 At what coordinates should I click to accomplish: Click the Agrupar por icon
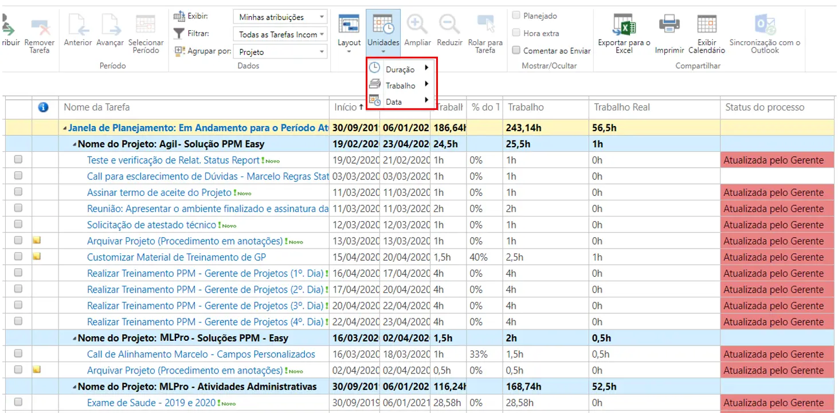(x=179, y=52)
